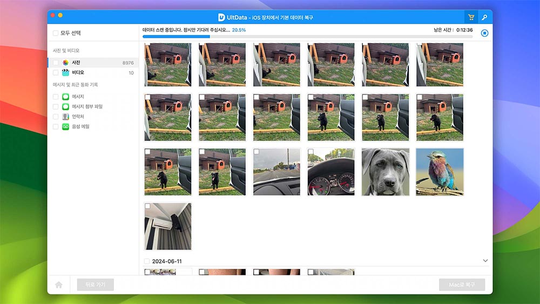The width and height of the screenshot is (540, 304).
Task: Check the 메시지 첨부 파일 checkbox
Action: click(x=56, y=107)
